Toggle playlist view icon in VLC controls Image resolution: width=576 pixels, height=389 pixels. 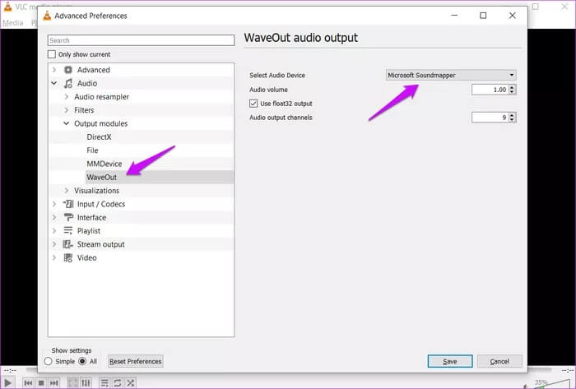coord(105,383)
